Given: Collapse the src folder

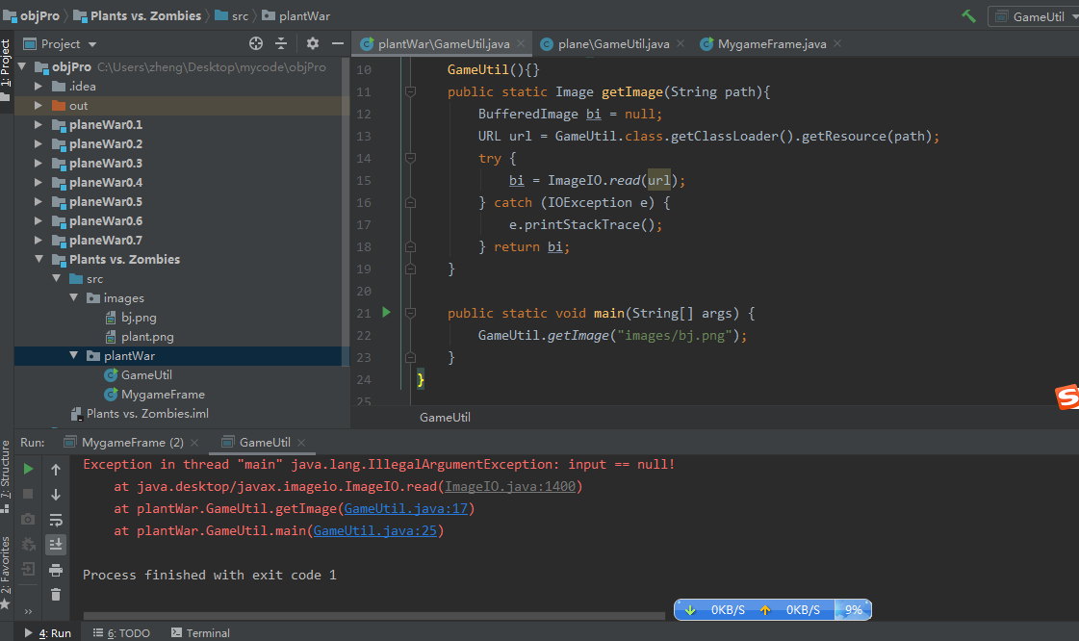Looking at the screenshot, I should coord(57,278).
